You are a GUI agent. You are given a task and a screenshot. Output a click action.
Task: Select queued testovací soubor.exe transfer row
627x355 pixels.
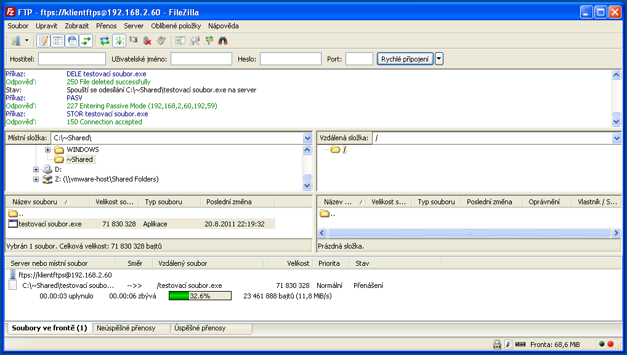coord(196,285)
